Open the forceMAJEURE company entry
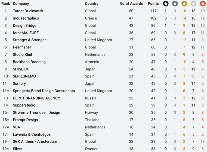Viewport: 207px width, 152px height. point(26,33)
